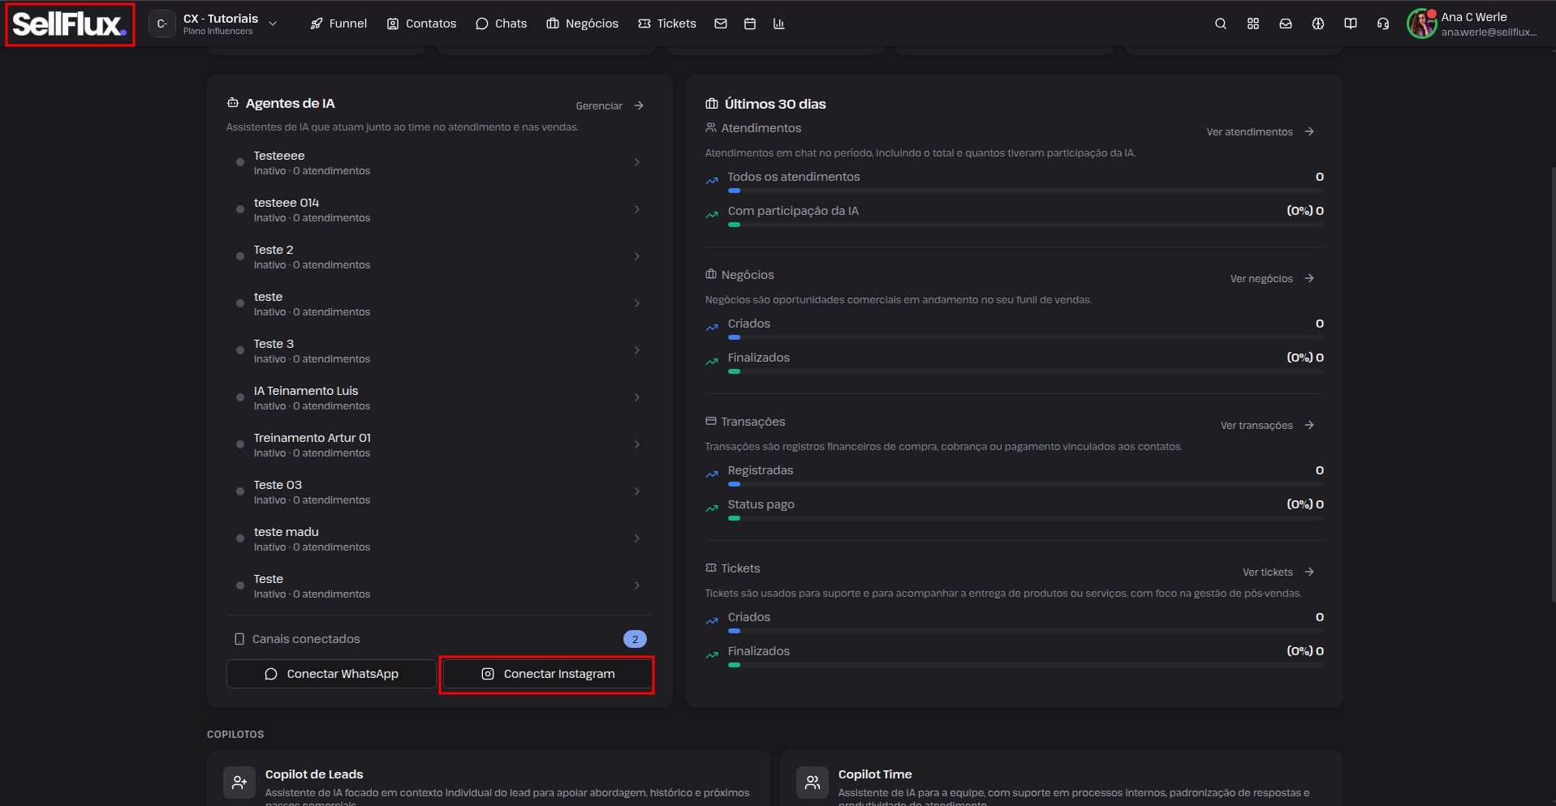The height and width of the screenshot is (806, 1556).
Task: Expand the teste madu agent chevron
Action: [x=637, y=538]
